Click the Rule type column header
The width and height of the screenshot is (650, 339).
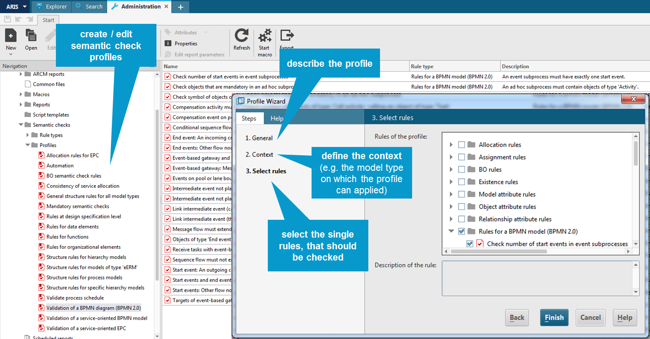click(x=455, y=66)
